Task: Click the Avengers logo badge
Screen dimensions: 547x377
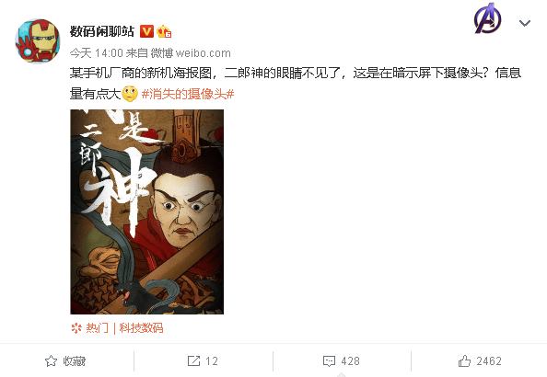Action: pos(488,18)
